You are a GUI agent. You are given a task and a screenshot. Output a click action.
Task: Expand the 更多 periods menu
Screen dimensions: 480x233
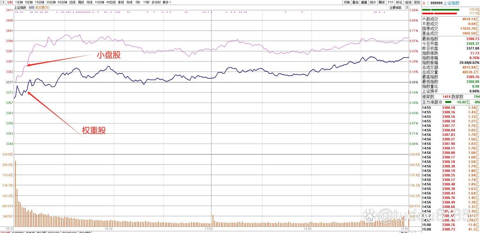click(167, 2)
